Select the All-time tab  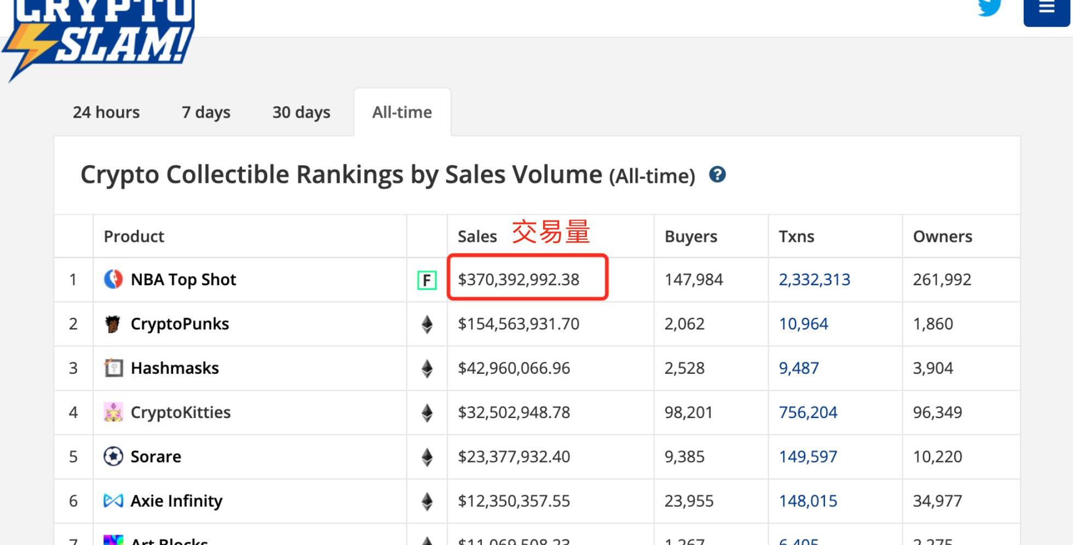click(x=402, y=112)
